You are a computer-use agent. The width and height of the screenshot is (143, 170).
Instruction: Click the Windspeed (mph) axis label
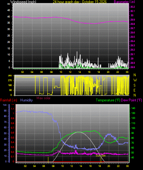point(23,2)
